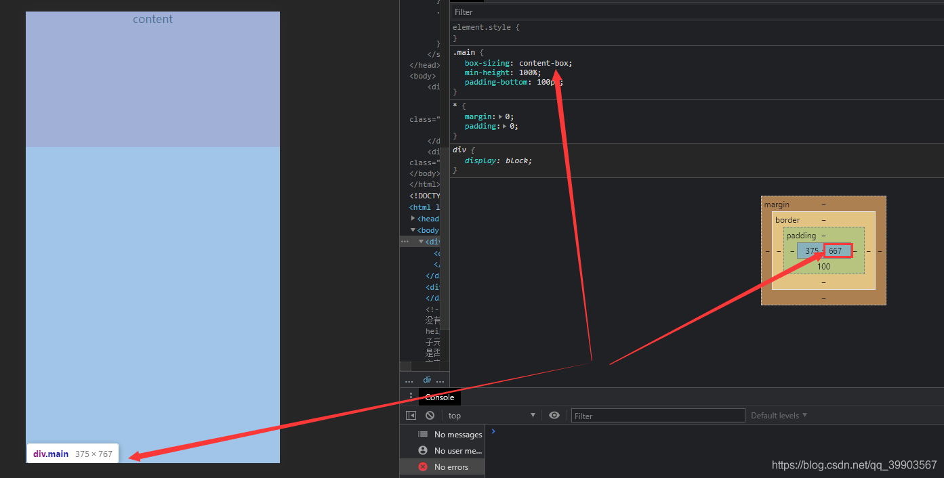Focus the console Filter input field
944x478 pixels.
pos(658,416)
